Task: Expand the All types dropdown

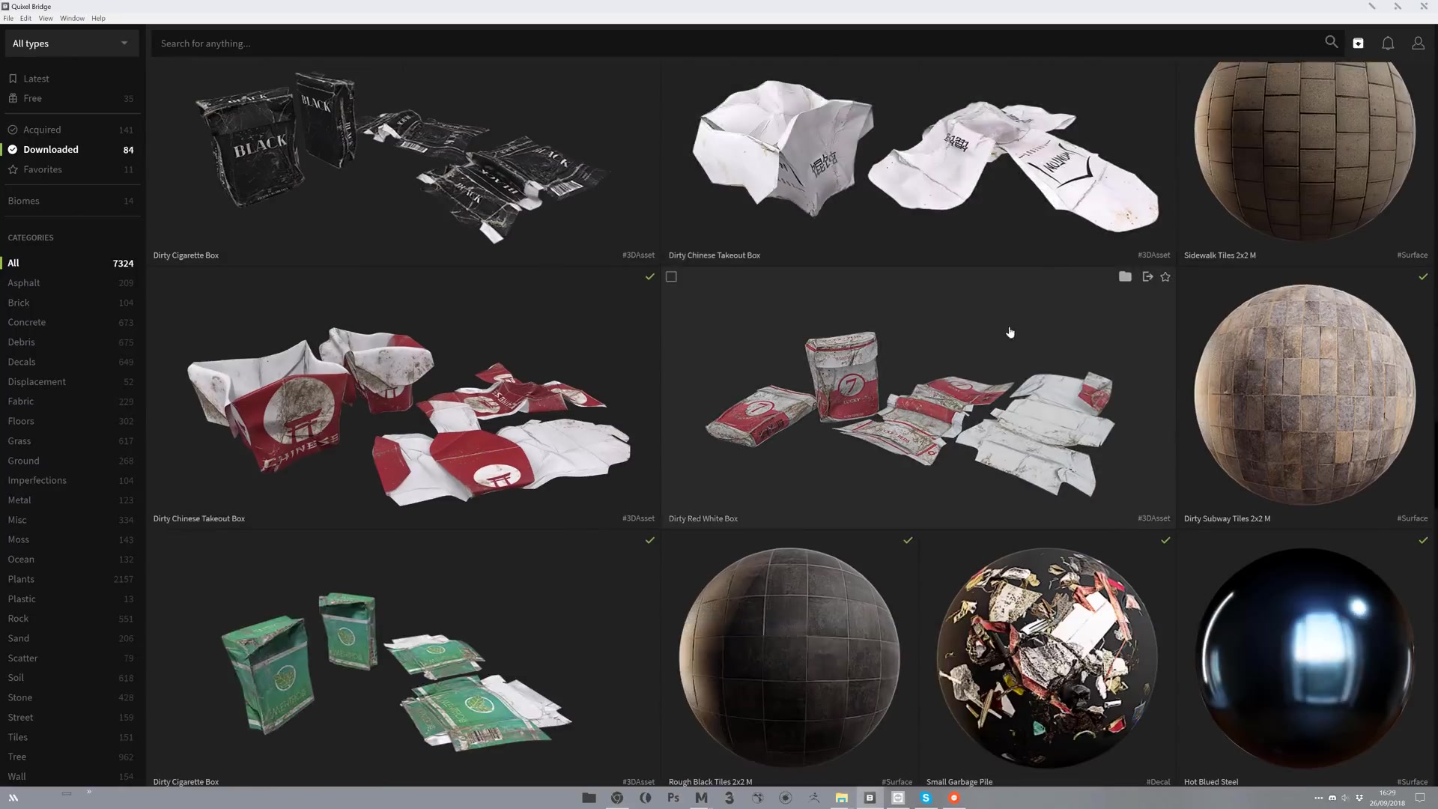Action: coord(70,43)
